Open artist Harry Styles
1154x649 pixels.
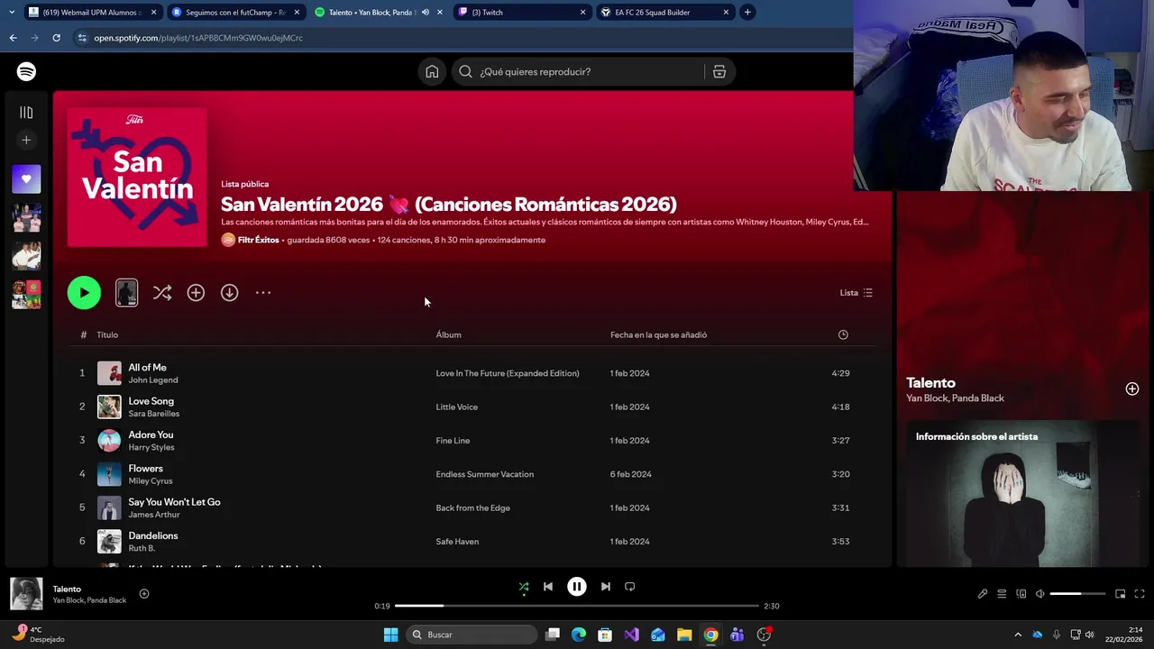click(151, 447)
